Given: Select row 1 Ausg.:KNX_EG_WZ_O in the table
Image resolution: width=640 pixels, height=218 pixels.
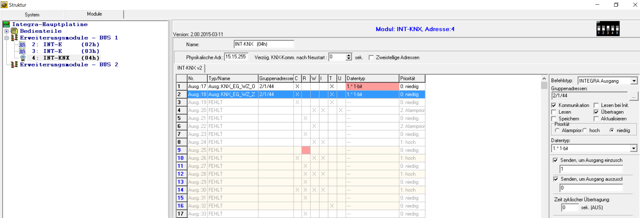Looking at the screenshot, I should coord(232,86).
